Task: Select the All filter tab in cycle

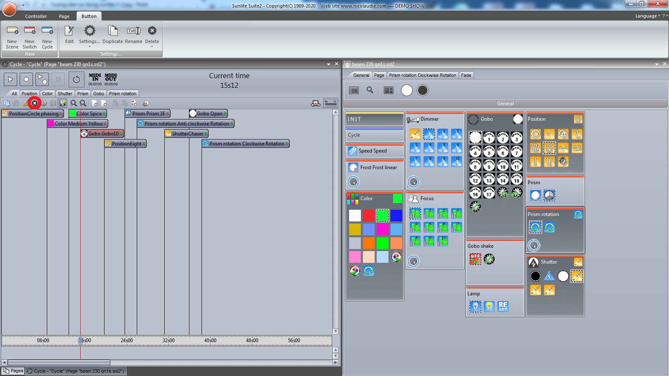Action: (14, 94)
